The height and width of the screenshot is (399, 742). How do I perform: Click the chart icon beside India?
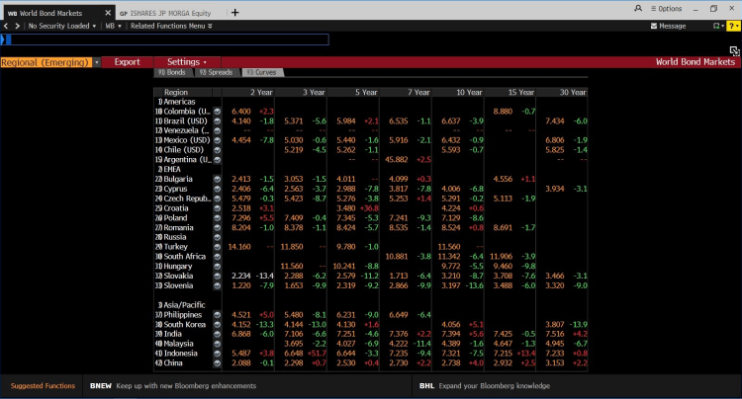218,334
